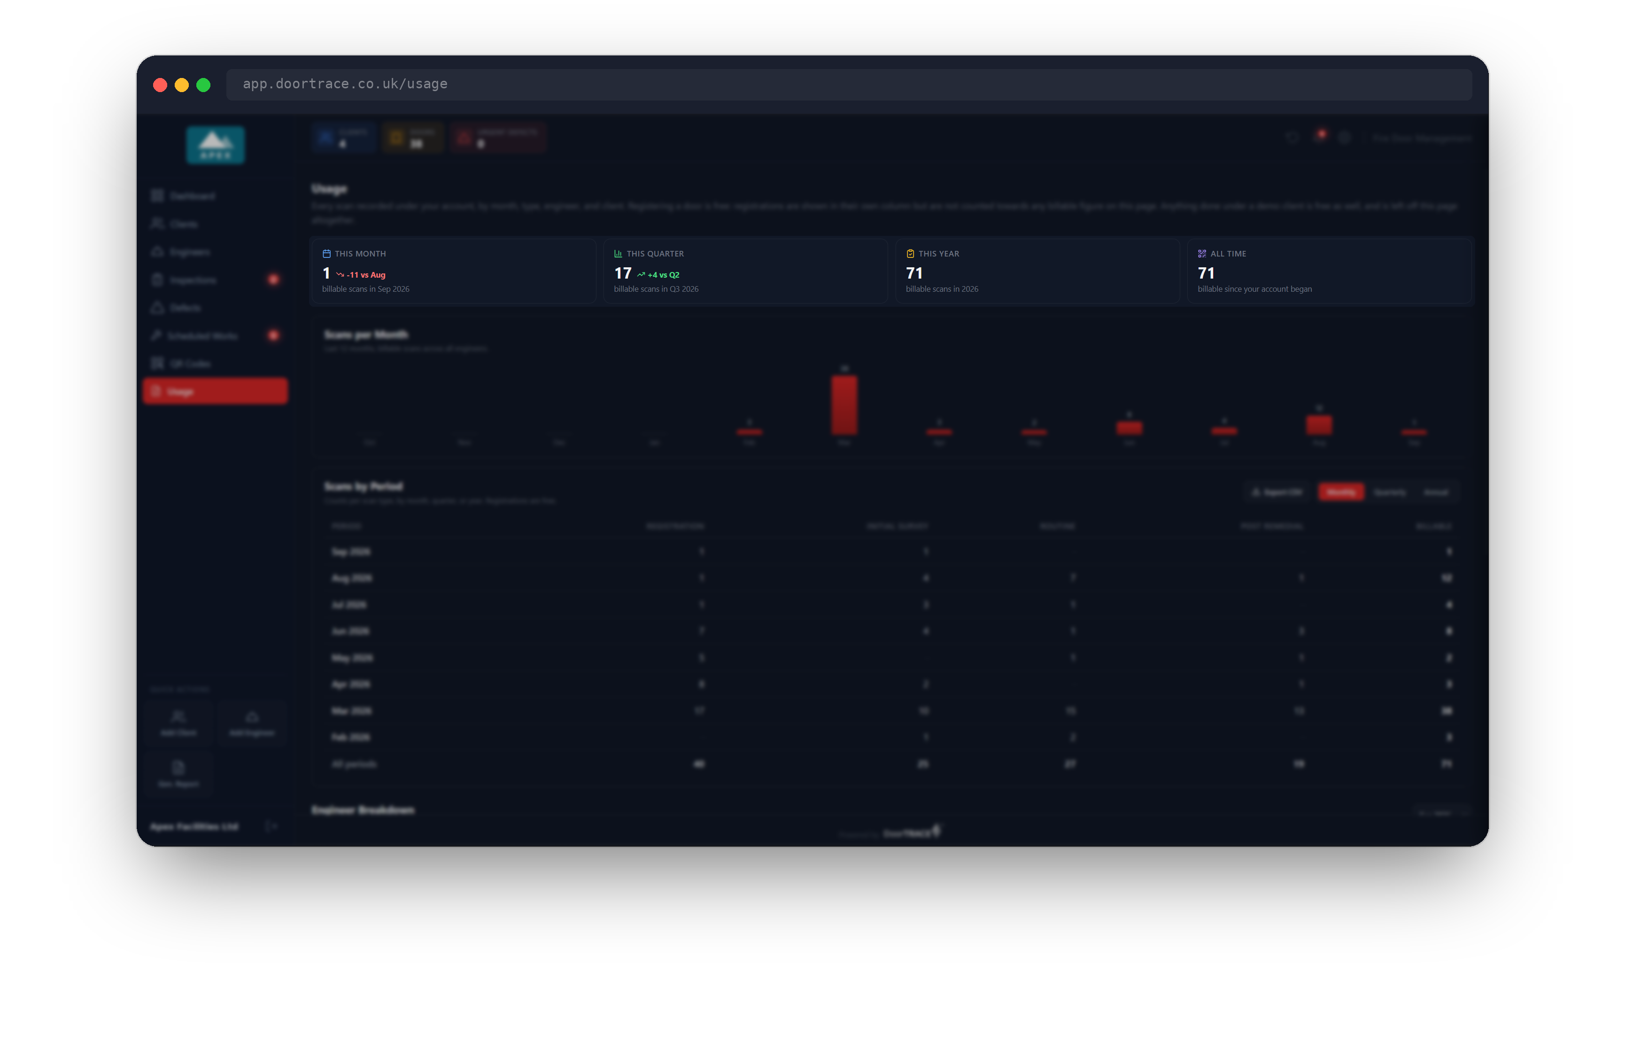Click the "ALL TIME" card label
The width and height of the screenshot is (1625, 1042).
tap(1228, 254)
